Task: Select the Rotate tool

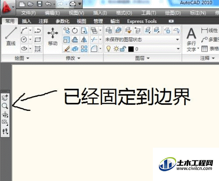Action: tap(75, 31)
